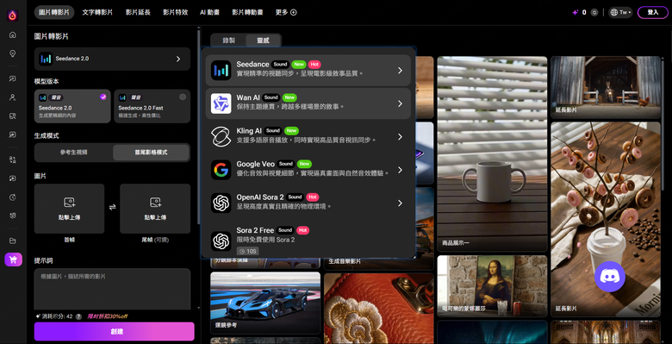Open the location pin sidebar icon
The height and width of the screenshot is (344, 672).
click(x=12, y=53)
